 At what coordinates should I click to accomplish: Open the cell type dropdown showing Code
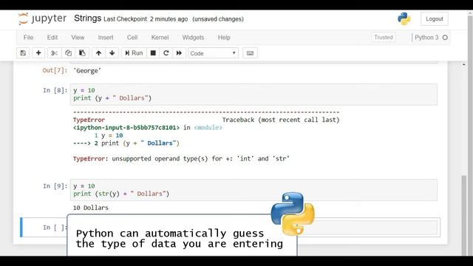coord(213,53)
